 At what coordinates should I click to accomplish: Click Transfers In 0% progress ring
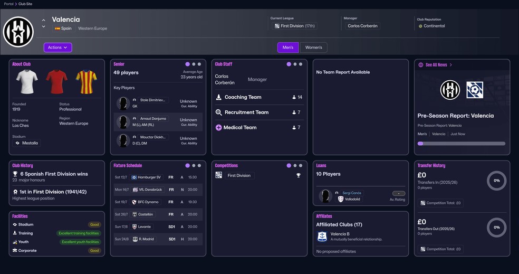click(x=496, y=181)
